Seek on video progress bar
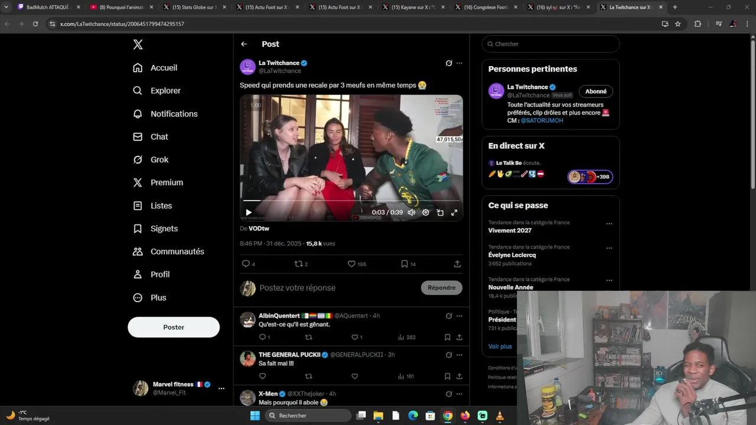Image resolution: width=756 pixels, height=425 pixels. [351, 201]
